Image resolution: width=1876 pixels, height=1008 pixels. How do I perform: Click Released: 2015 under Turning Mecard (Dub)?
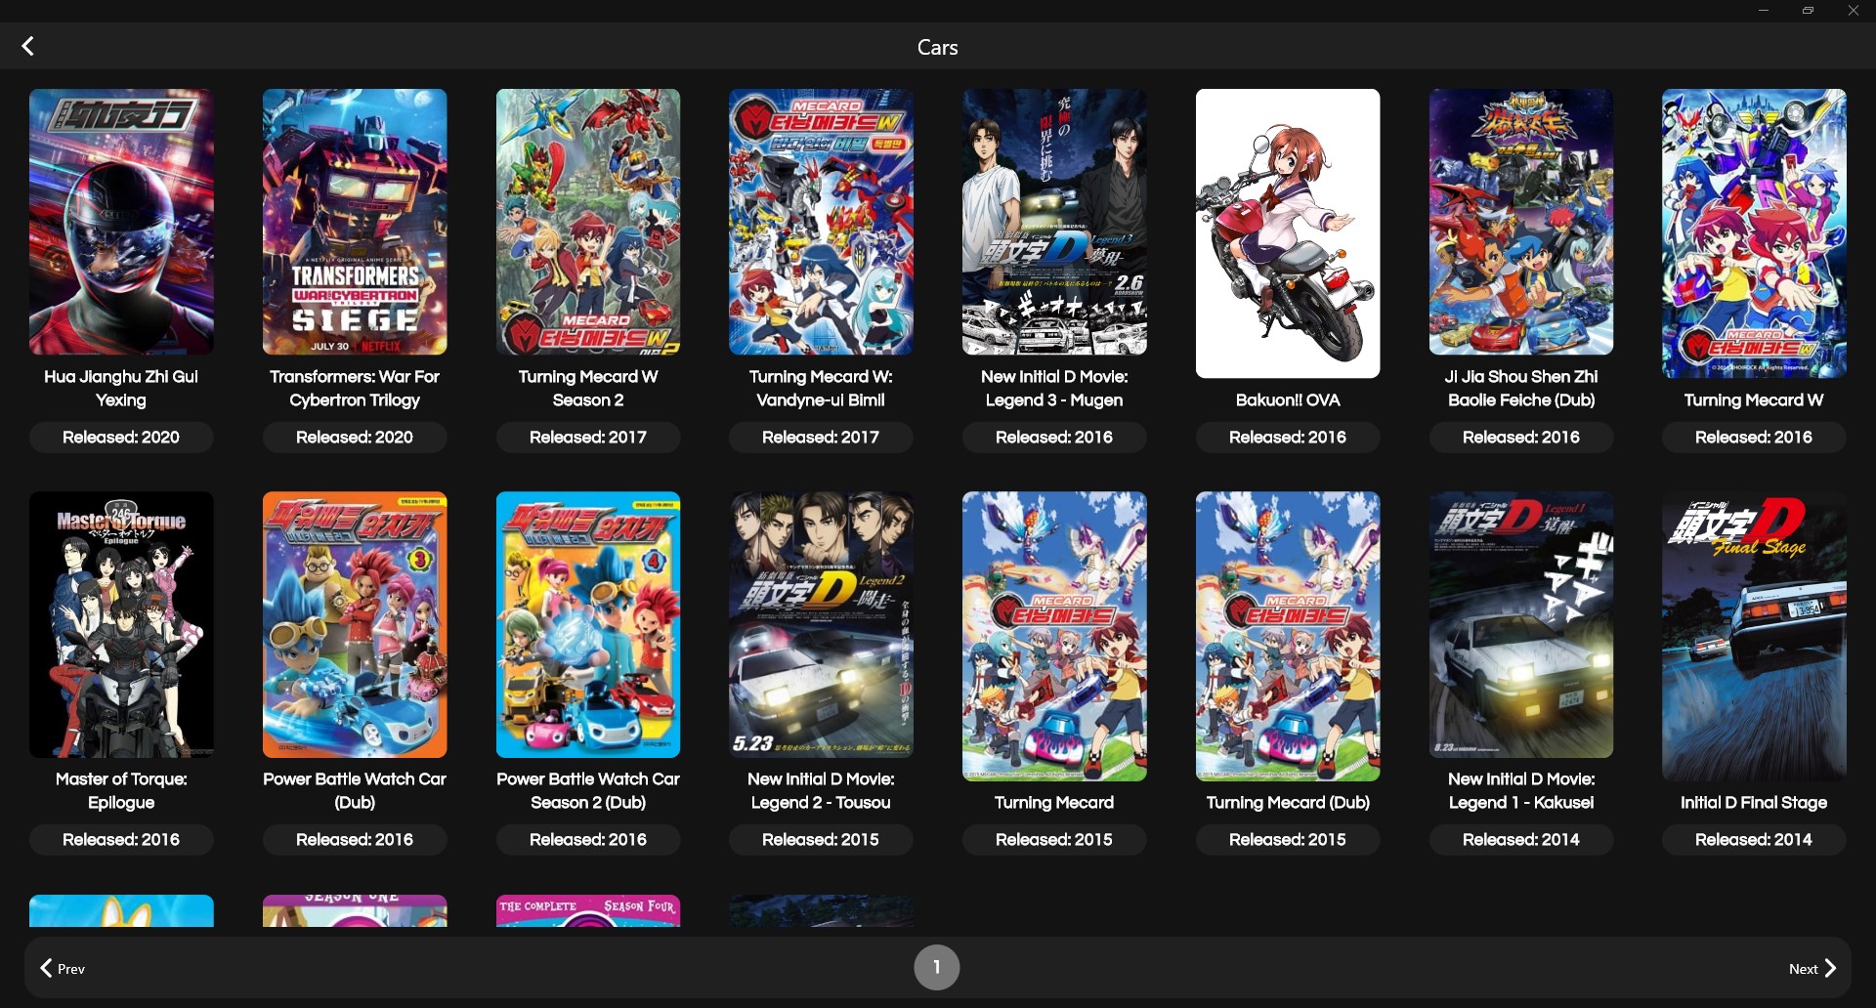tap(1288, 839)
